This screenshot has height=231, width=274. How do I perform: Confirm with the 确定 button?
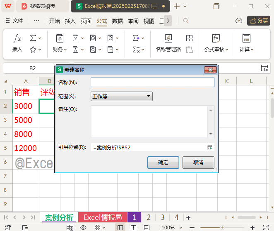163,163
